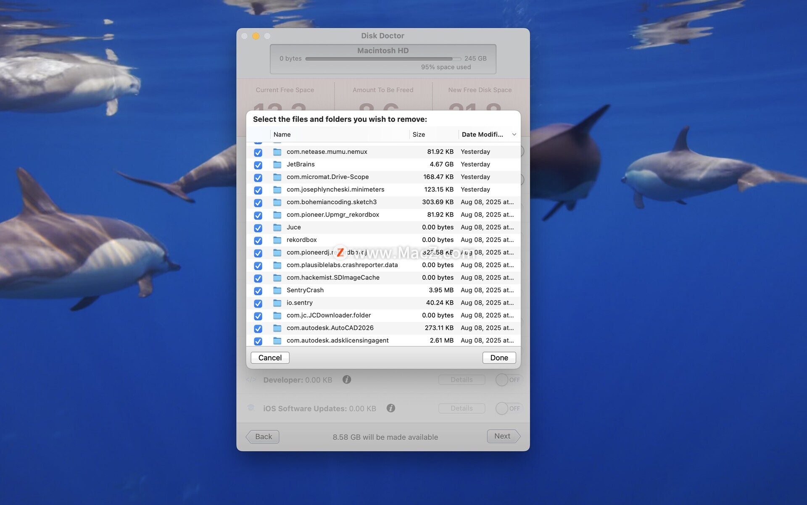Uncheck com.jc.JCDownloader.folder checkbox
Screen dimensions: 807x505
(x=258, y=316)
